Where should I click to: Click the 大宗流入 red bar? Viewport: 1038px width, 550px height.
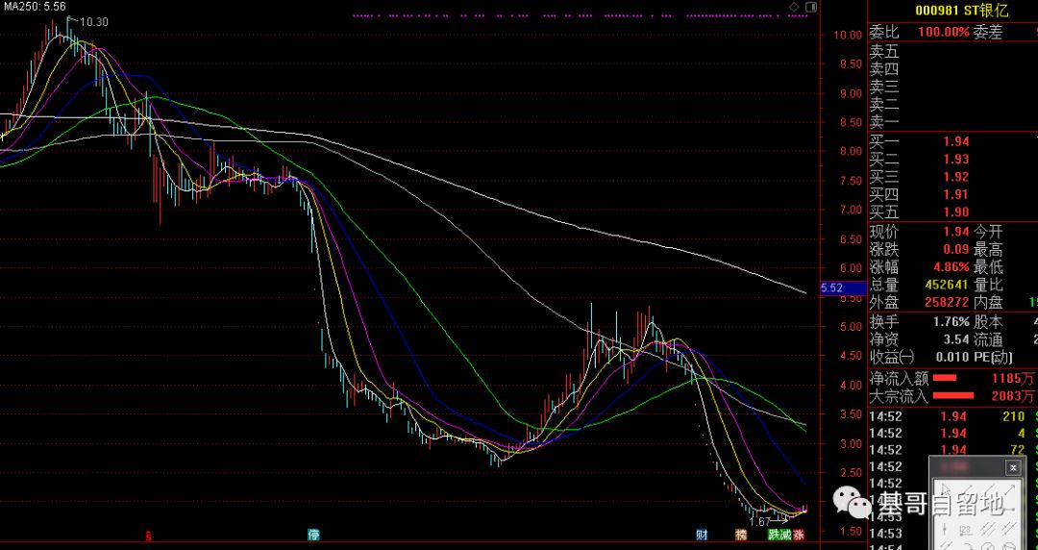[953, 396]
